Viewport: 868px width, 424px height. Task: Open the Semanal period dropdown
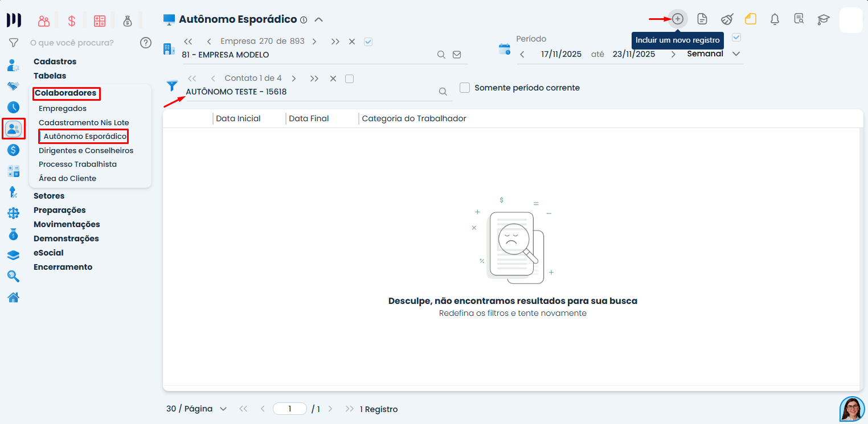pos(736,54)
